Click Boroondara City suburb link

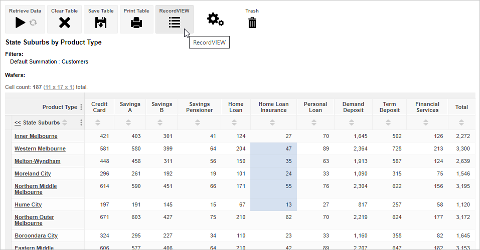pos(36,235)
